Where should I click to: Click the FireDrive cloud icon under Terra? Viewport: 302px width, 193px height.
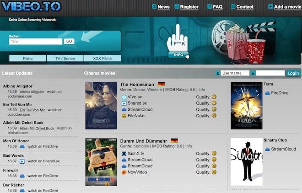click(267, 93)
